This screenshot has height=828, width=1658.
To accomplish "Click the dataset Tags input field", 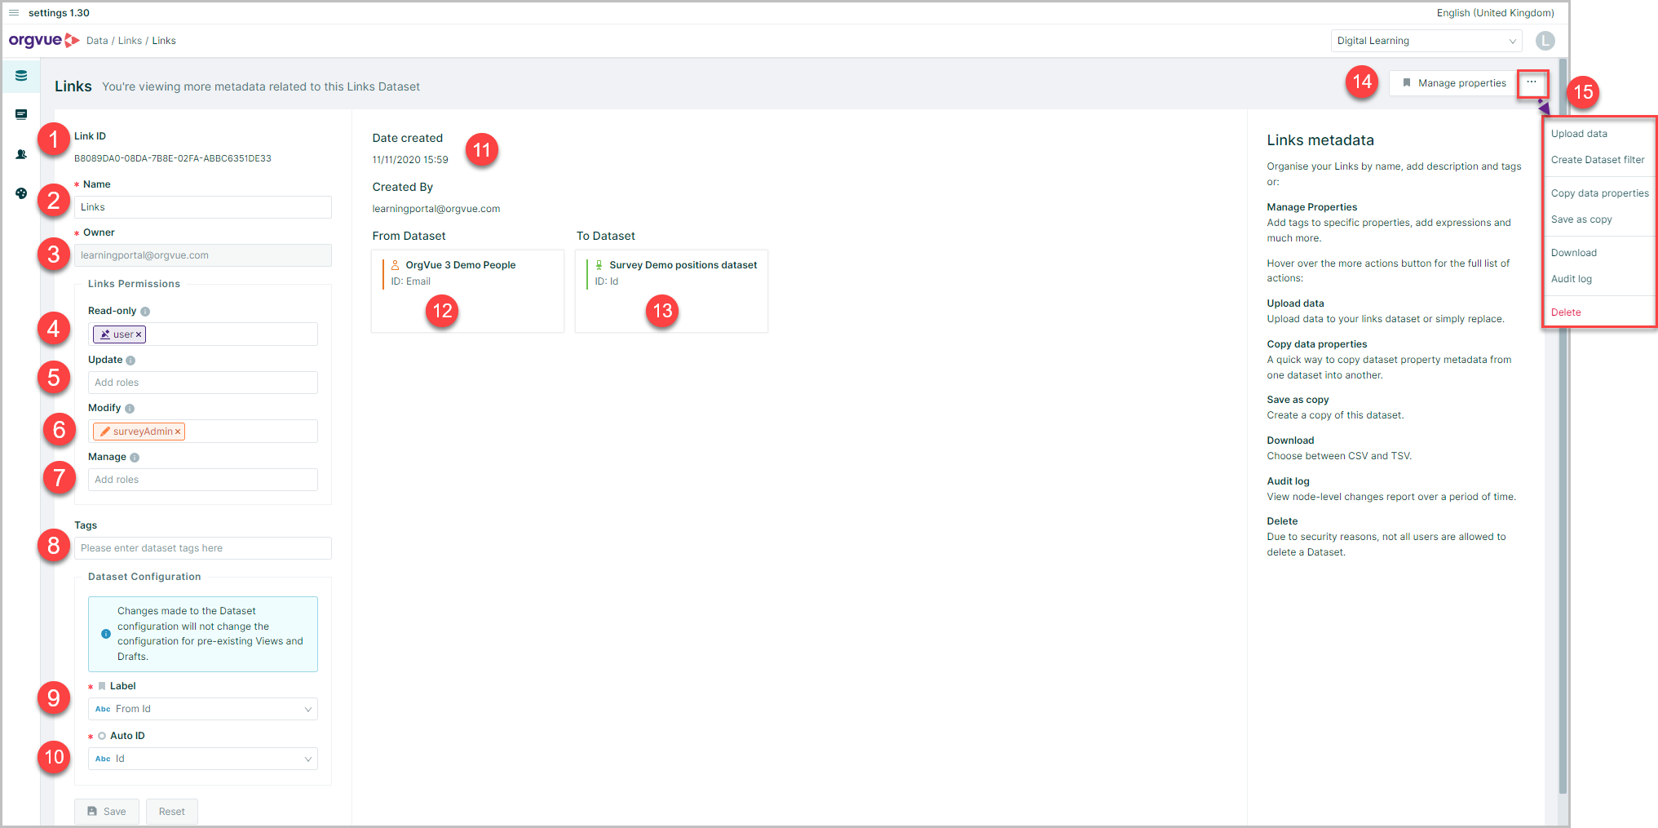I will pyautogui.click(x=203, y=548).
